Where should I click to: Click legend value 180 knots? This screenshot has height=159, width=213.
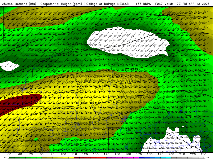pos(150,154)
